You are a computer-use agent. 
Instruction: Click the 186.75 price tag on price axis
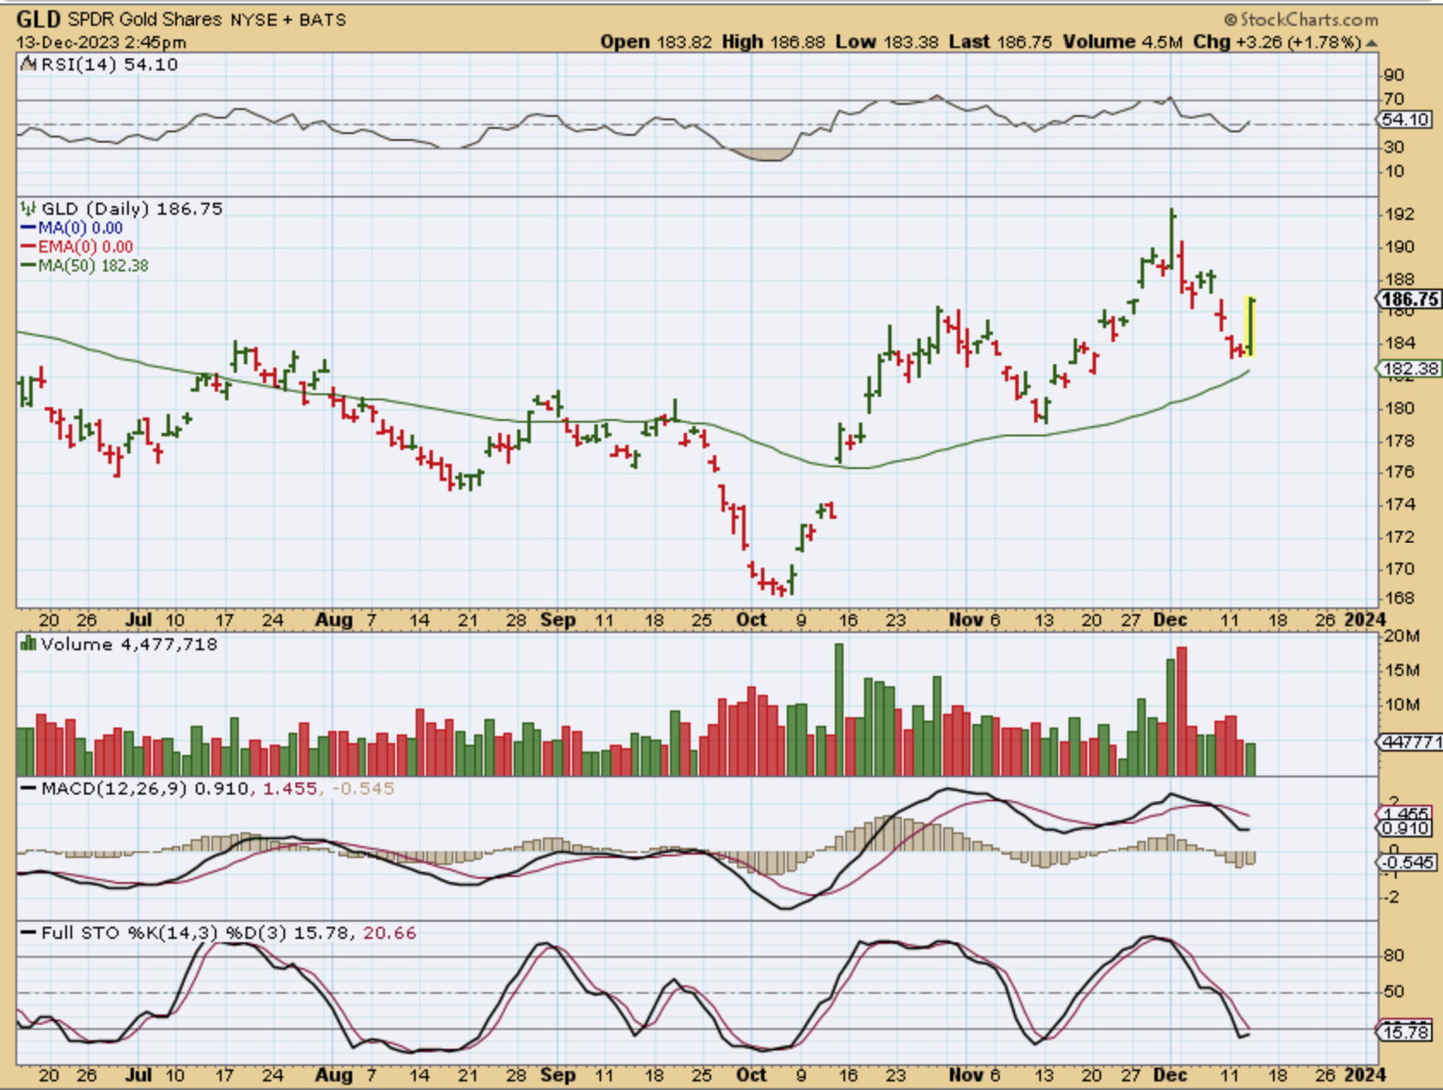click(1410, 299)
